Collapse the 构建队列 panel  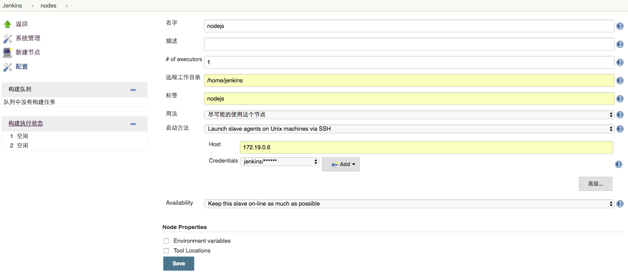pos(133,89)
